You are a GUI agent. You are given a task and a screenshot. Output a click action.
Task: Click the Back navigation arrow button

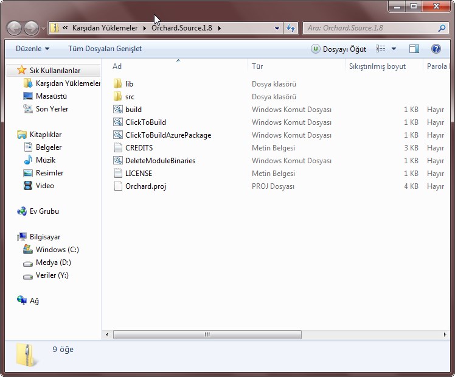15,28
